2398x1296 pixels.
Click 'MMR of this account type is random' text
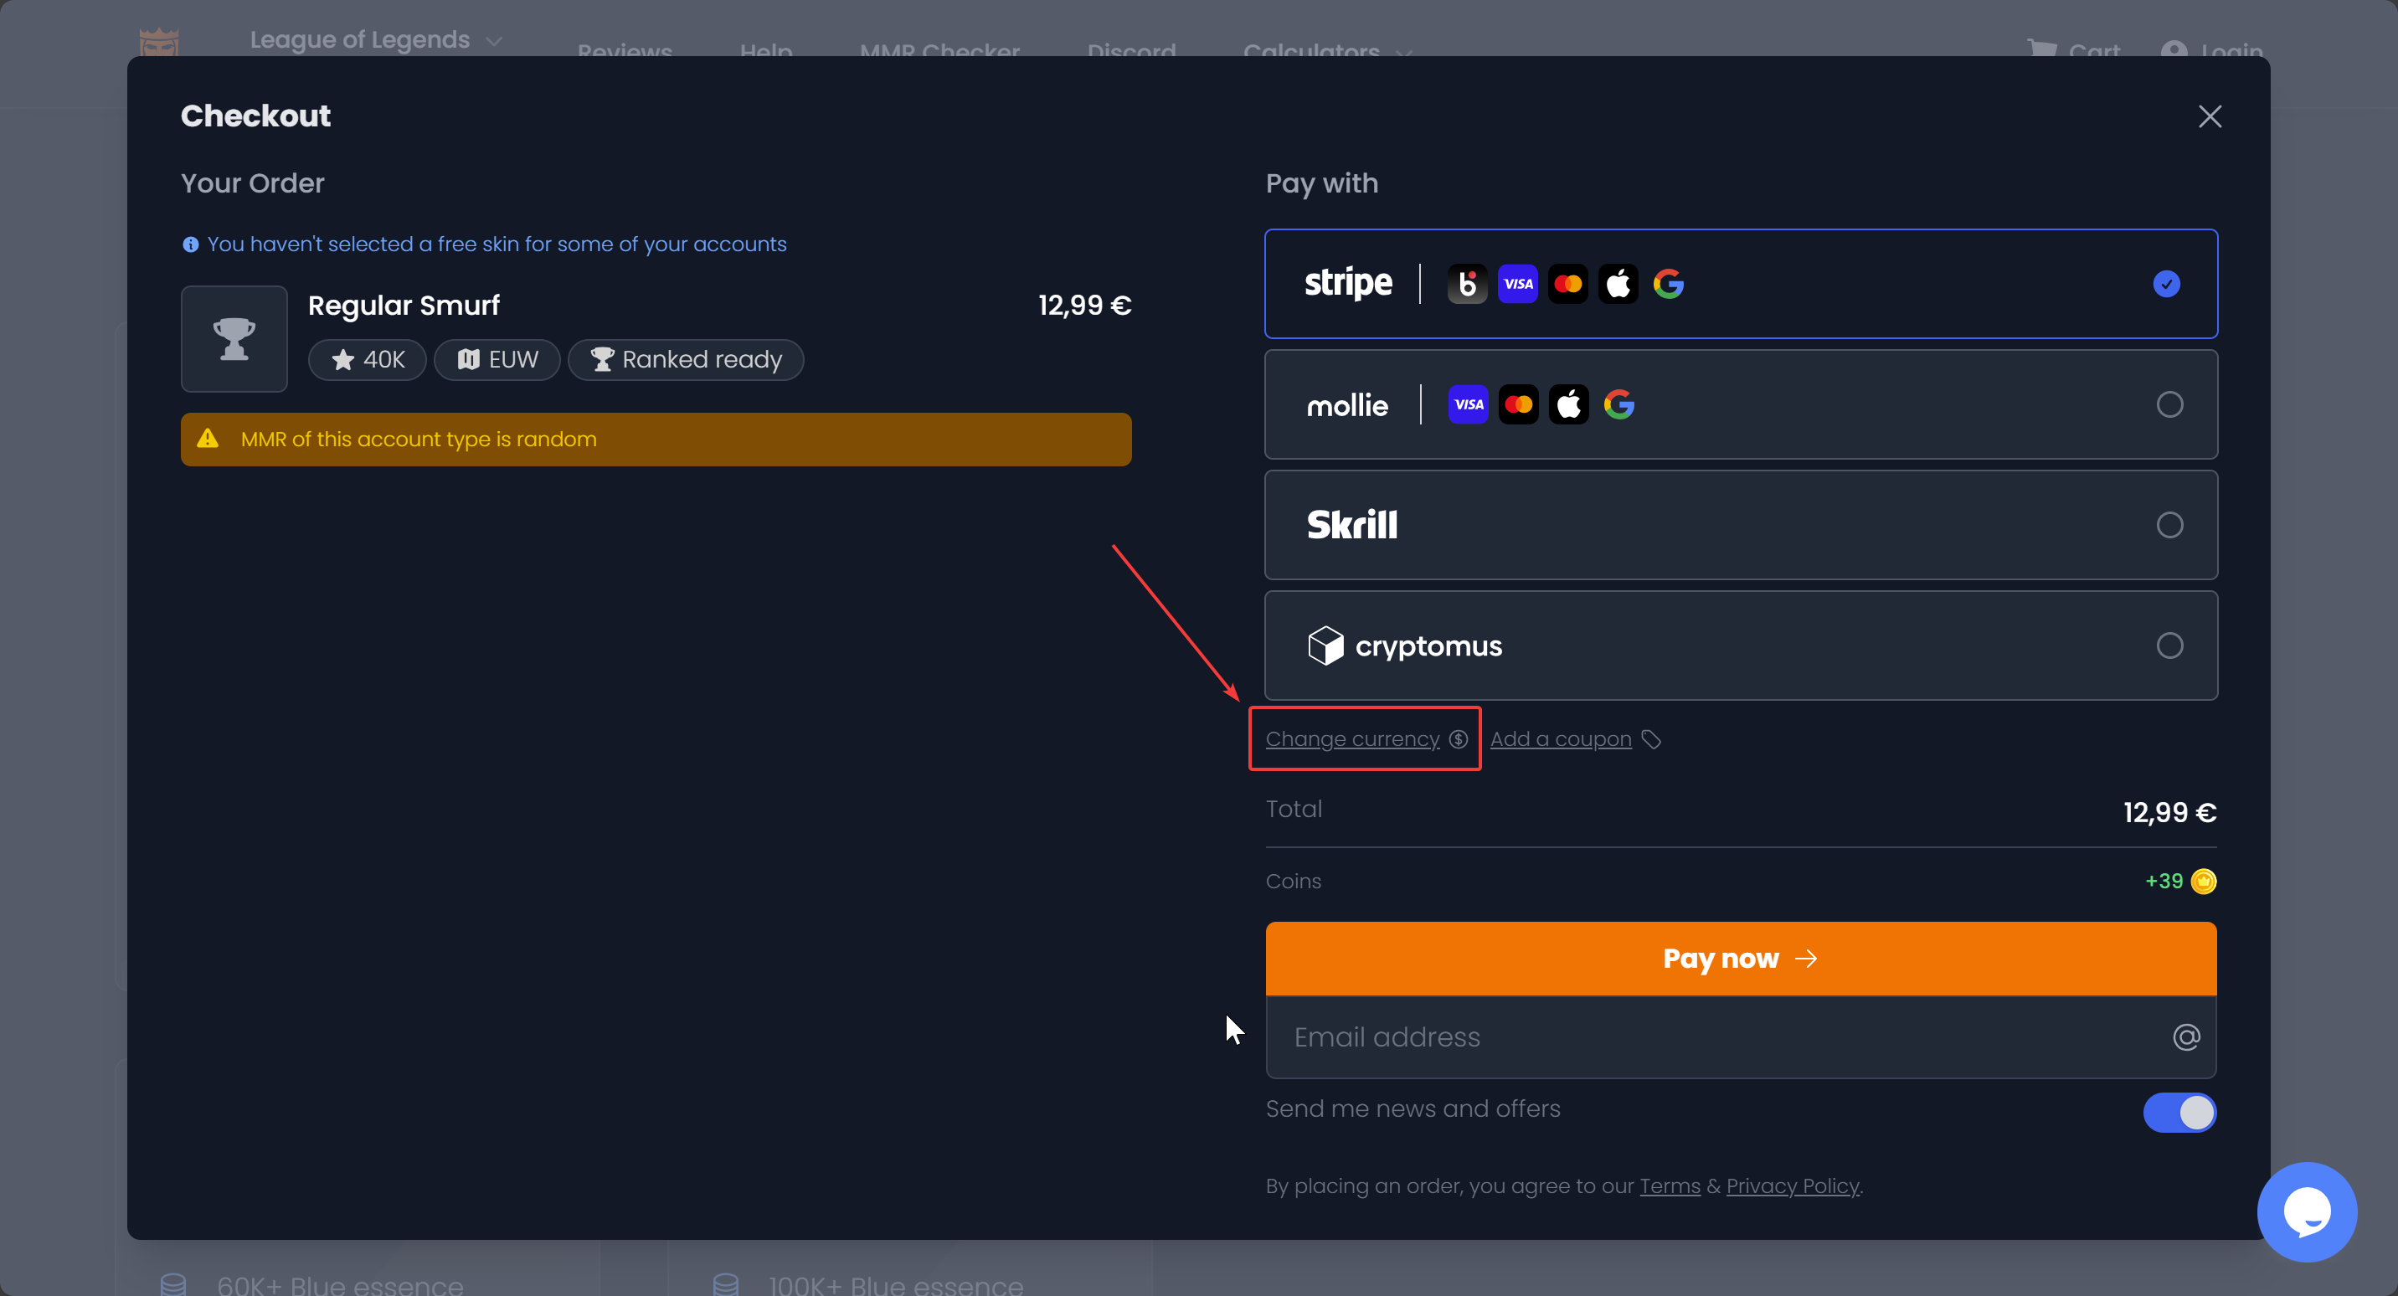418,439
